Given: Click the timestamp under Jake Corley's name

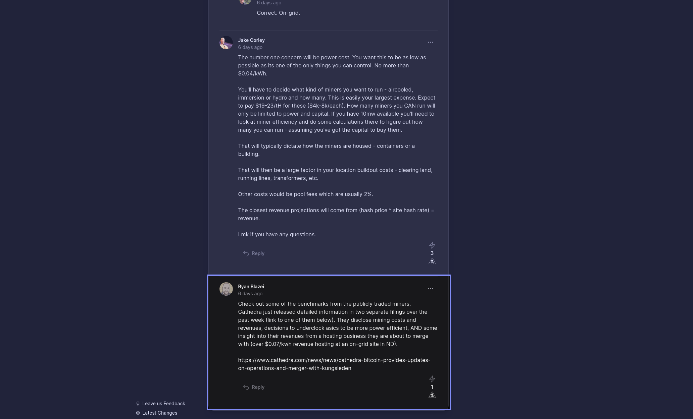Looking at the screenshot, I should 250,47.
